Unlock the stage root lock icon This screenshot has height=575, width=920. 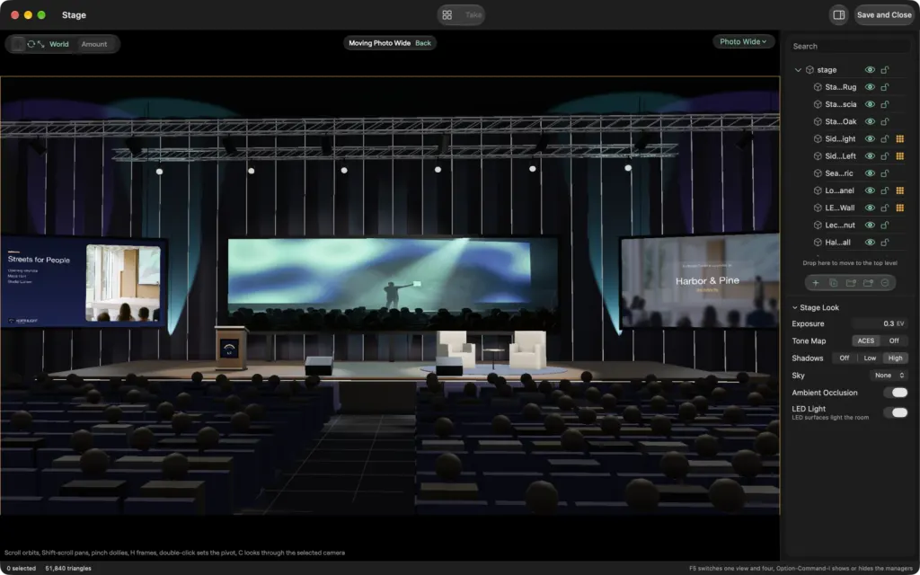[885, 70]
